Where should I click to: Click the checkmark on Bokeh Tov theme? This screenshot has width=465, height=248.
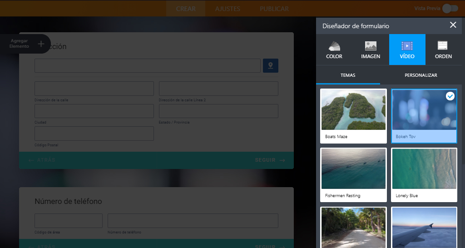(450, 96)
